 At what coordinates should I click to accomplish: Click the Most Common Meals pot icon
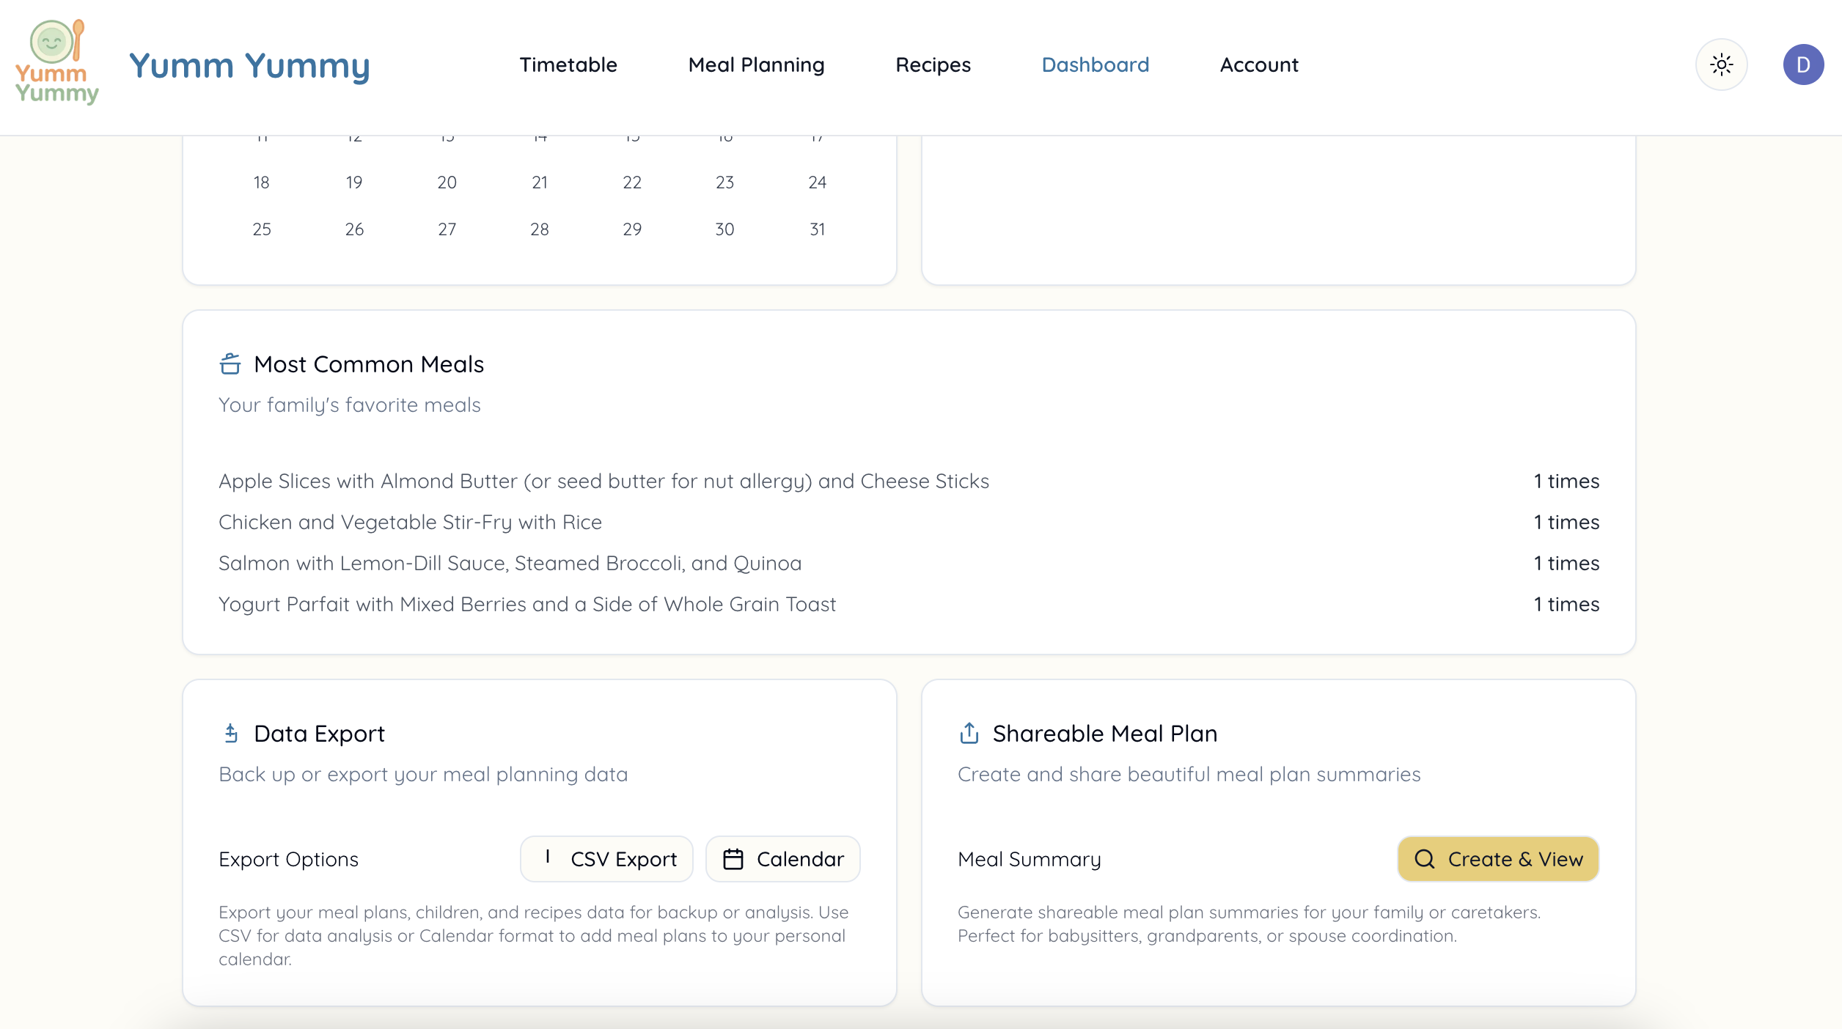point(230,364)
